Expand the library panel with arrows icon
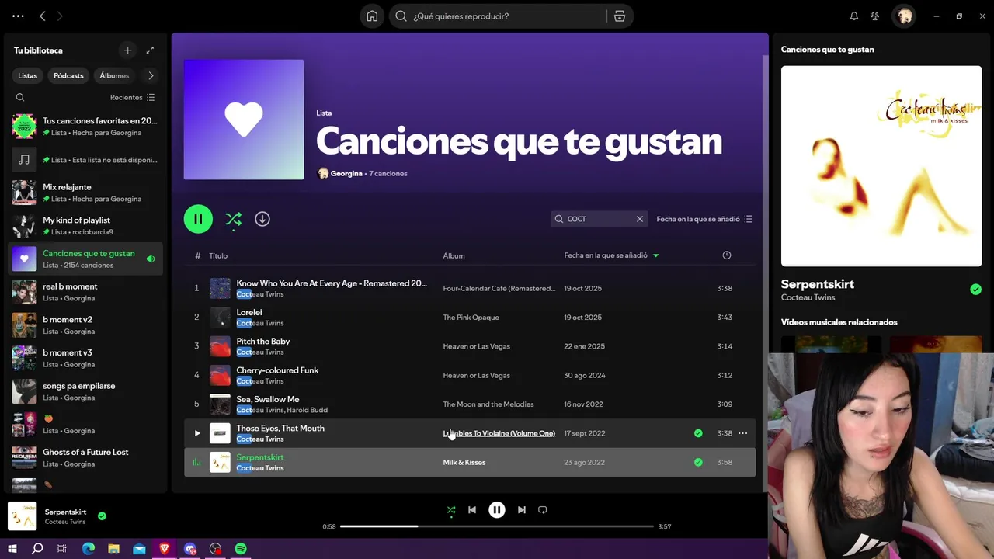 151,50
